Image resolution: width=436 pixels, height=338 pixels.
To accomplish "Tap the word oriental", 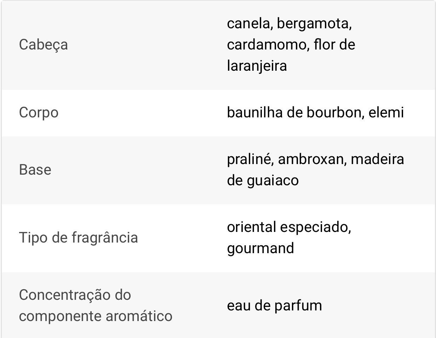I will 251,227.
